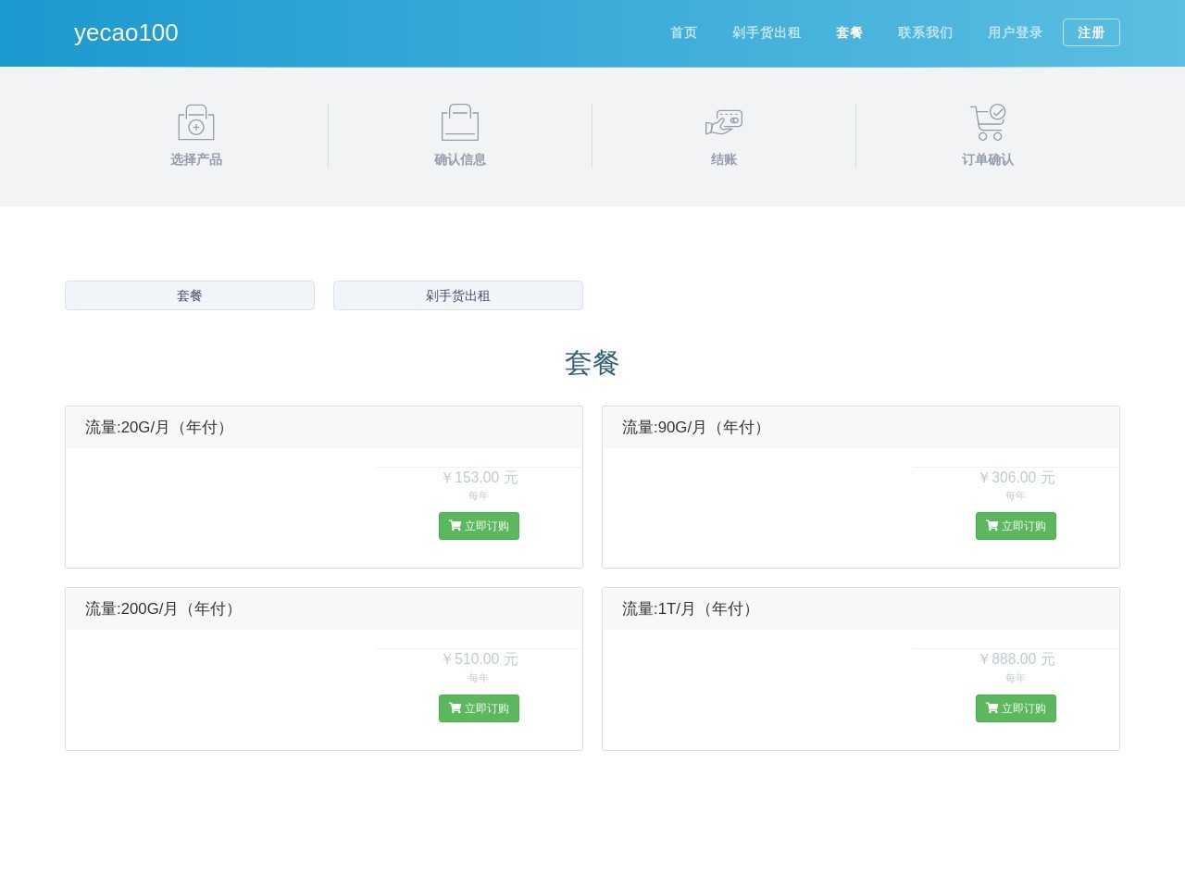Select the 结账 step label

(724, 159)
